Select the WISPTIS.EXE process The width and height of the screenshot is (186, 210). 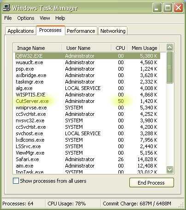pyautogui.click(x=87, y=95)
